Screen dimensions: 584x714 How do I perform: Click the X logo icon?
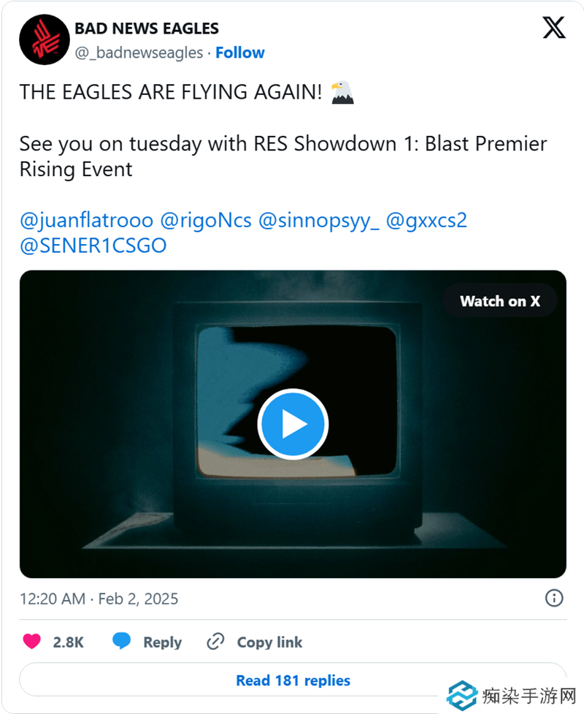coord(554,29)
